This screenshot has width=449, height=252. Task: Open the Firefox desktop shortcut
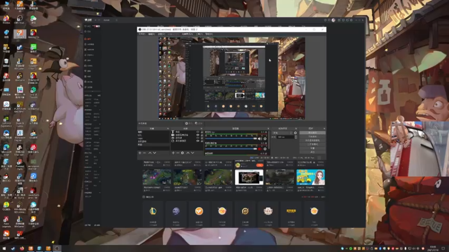tap(6, 20)
